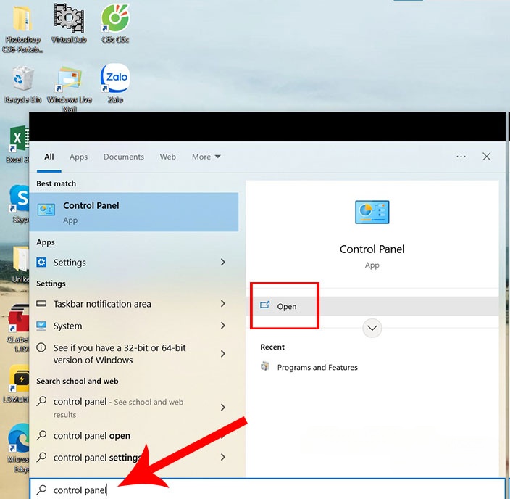510x499 pixels.
Task: Expand the 32-bit or 64-bit result arrow
Action: pos(223,354)
